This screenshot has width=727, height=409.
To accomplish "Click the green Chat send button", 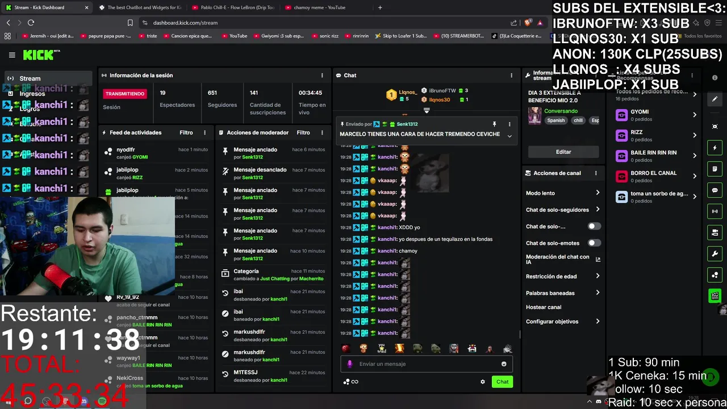I will (502, 382).
